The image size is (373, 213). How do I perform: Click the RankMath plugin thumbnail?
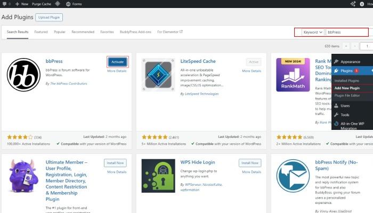[x=293, y=75]
